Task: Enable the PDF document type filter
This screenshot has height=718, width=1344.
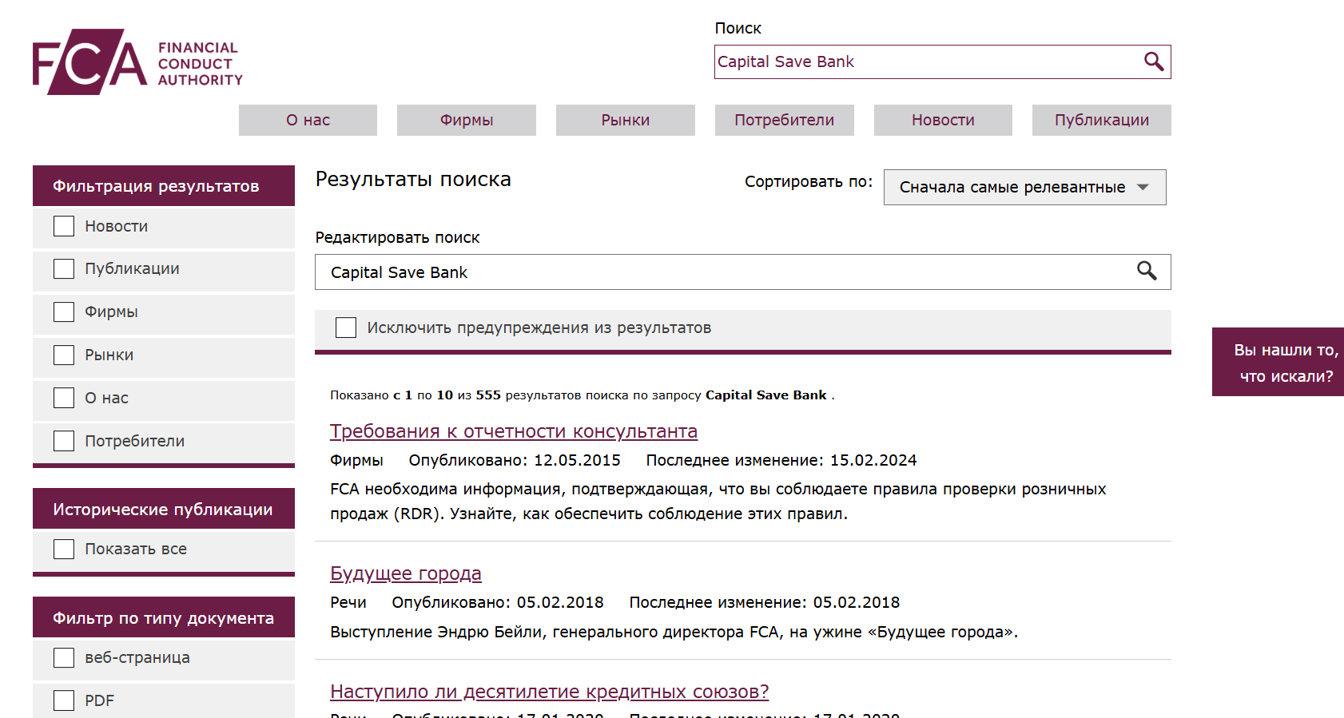Action: 63,700
